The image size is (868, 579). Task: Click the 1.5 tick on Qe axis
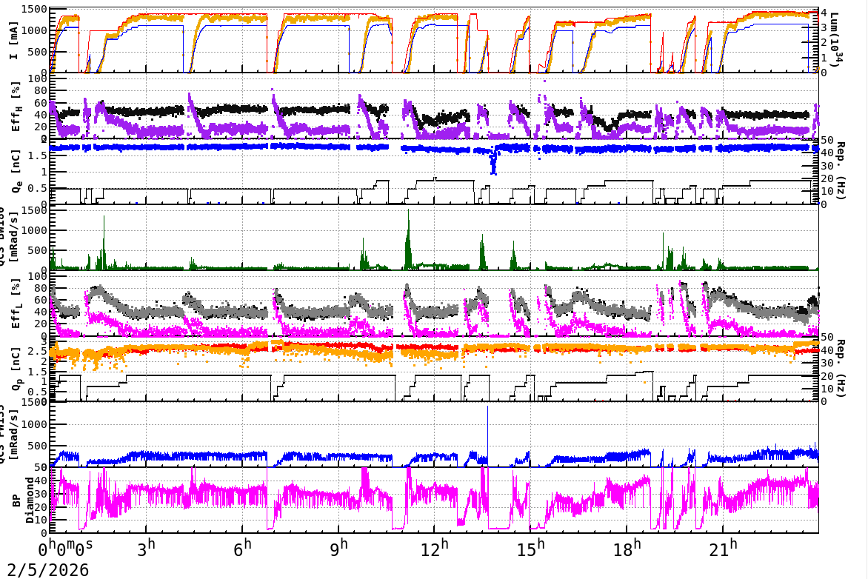pos(39,155)
